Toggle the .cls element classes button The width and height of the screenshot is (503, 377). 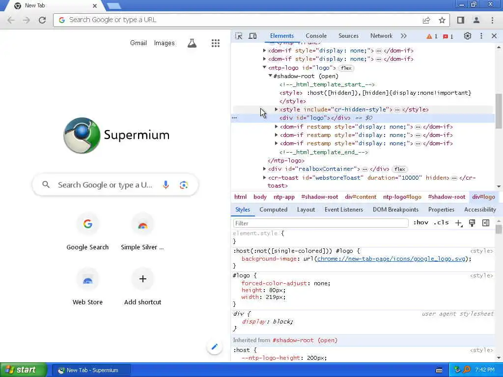(441, 223)
